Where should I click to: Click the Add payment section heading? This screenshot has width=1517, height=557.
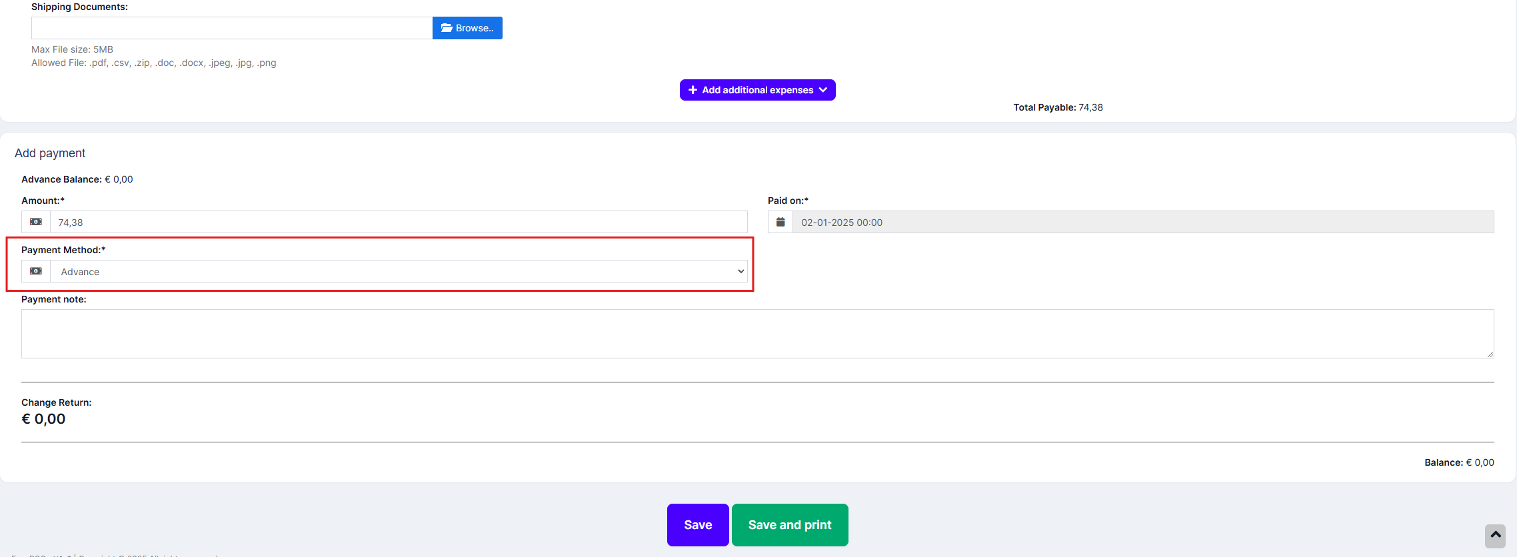tap(50, 153)
